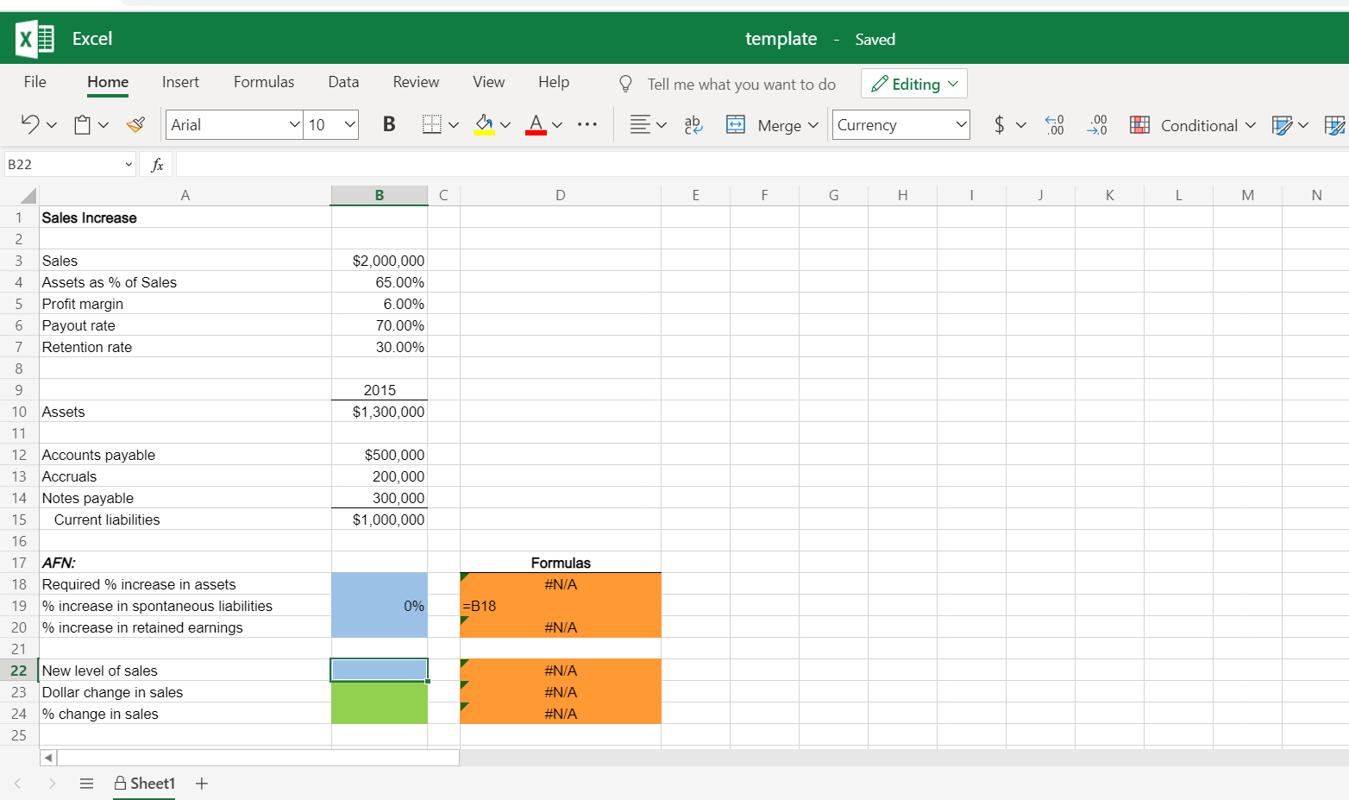Toggle yellow fill color on cell
The image size is (1349, 800).
484,124
